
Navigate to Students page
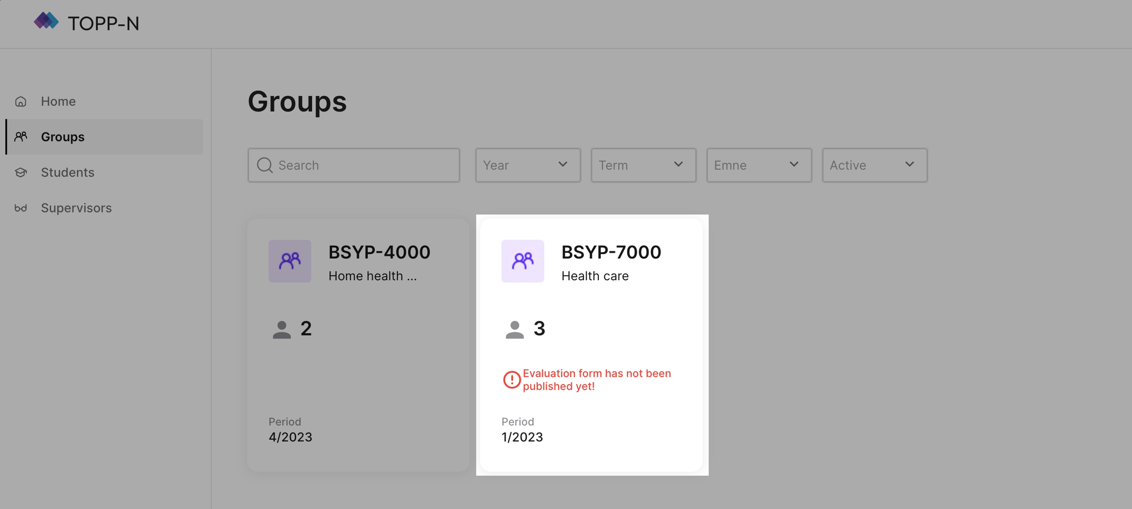pos(67,172)
